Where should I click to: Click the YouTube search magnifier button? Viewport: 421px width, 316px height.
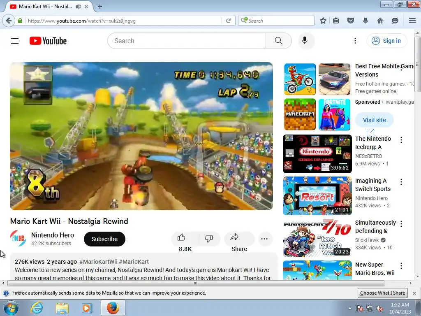[x=278, y=41]
